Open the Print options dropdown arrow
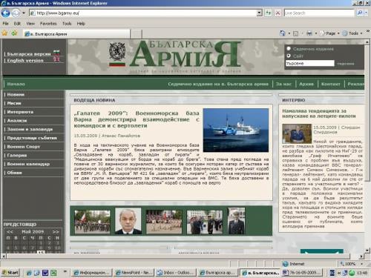The height and width of the screenshot is (278, 371). pos(316,33)
